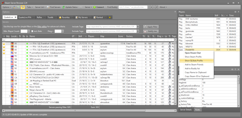Viewport: 242px width, 118px height.
Task: Click the third toolbar monitor icon
Action: [18, 7]
